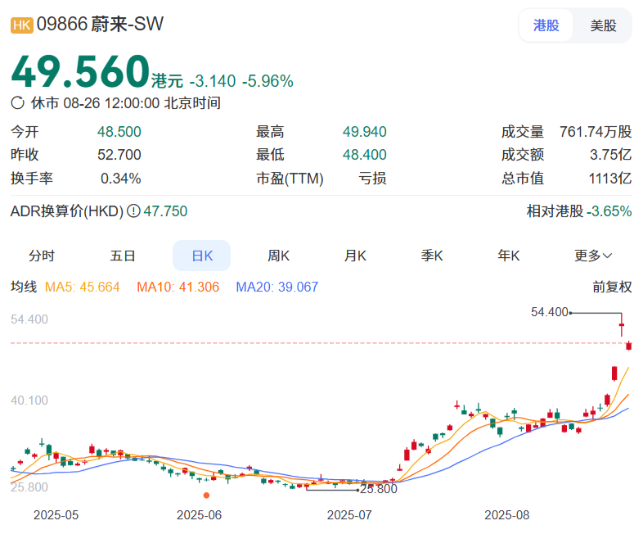Click stock name 09866 蔚来-SW
The height and width of the screenshot is (534, 643).
point(100,25)
